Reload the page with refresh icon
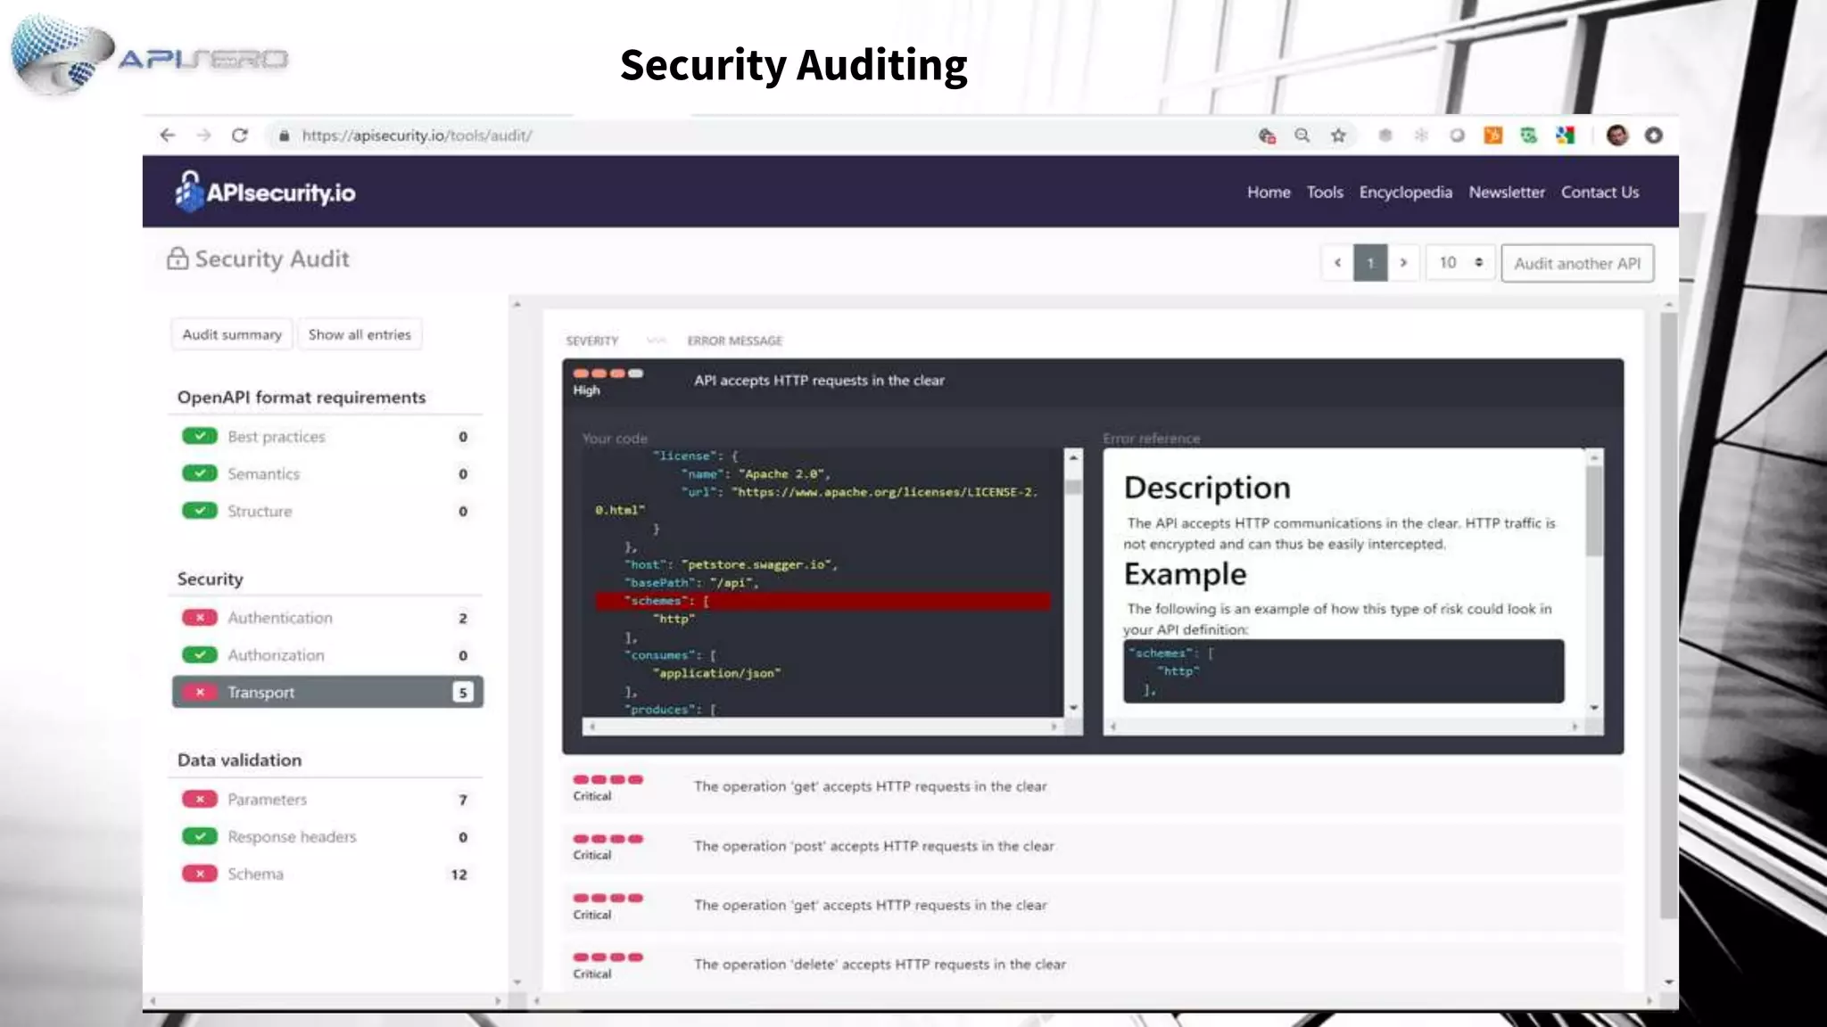This screenshot has width=1827, height=1027. point(239,136)
